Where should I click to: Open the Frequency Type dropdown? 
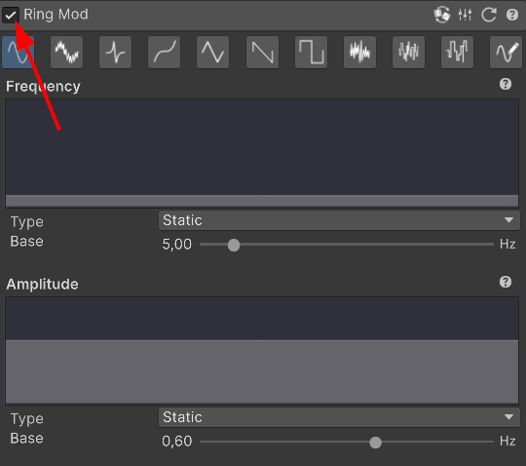point(339,220)
